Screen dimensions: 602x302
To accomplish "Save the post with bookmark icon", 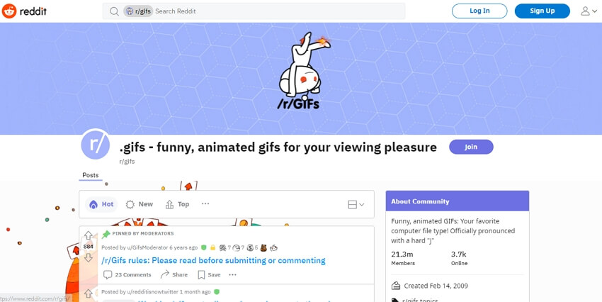I will pos(201,274).
